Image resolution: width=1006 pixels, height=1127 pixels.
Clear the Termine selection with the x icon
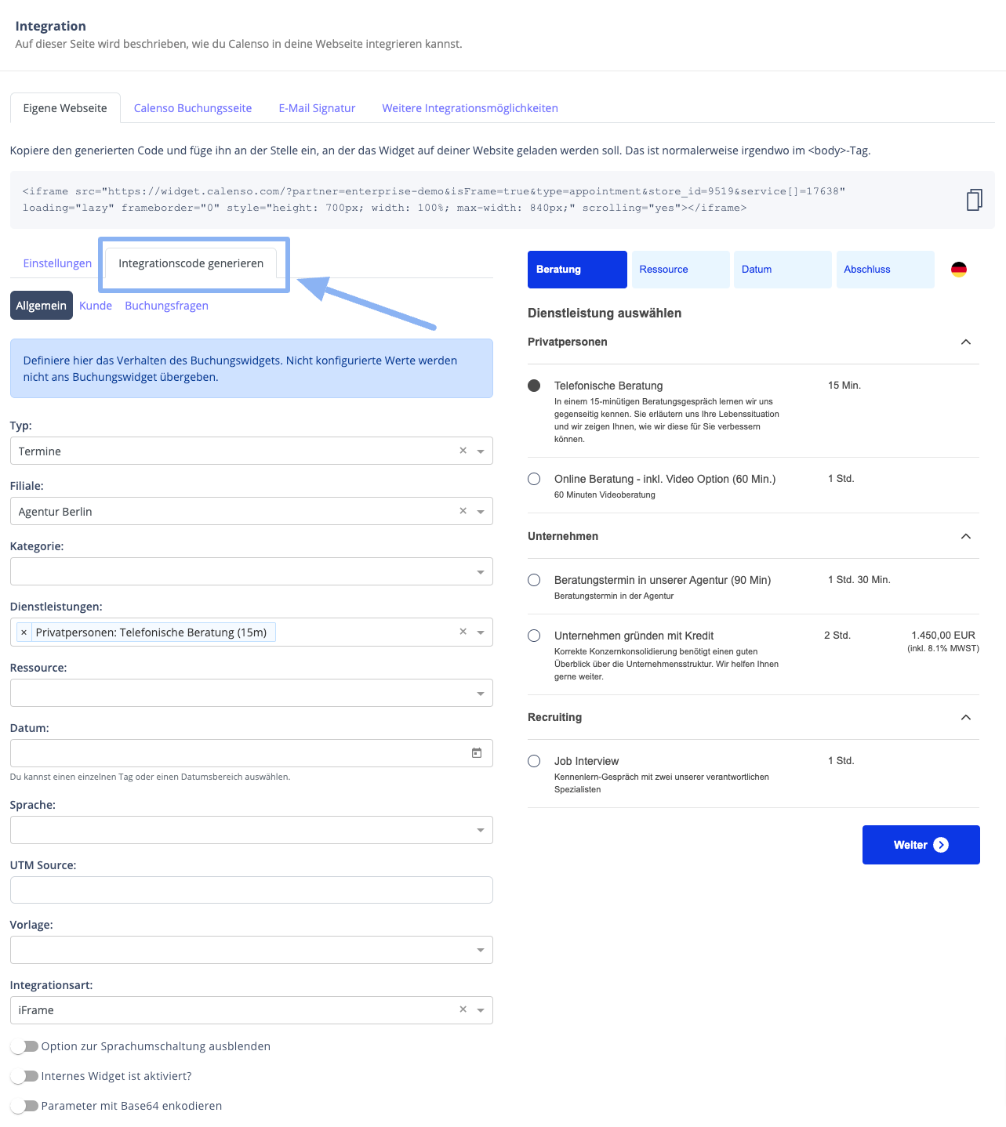[x=463, y=450]
